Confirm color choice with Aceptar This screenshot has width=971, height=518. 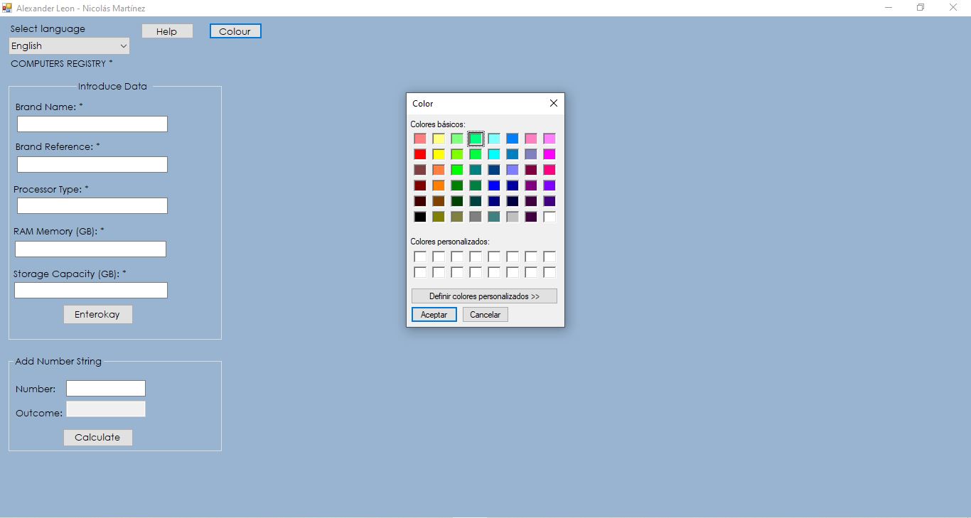(434, 315)
